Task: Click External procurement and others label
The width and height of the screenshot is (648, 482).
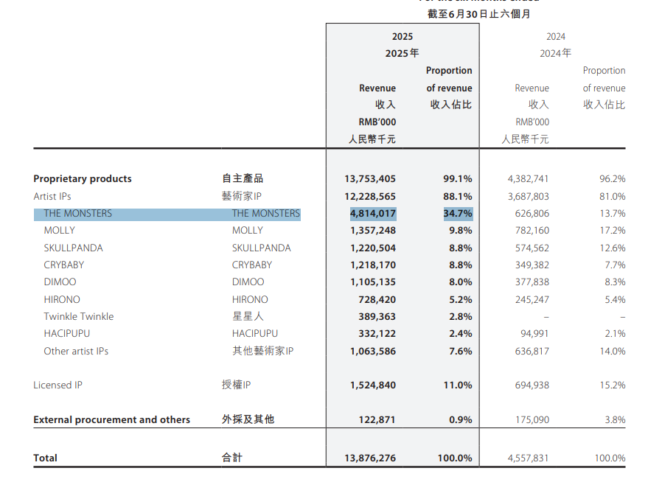Action: [111, 420]
